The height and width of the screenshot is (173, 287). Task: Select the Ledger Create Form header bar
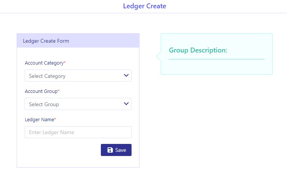[78, 40]
